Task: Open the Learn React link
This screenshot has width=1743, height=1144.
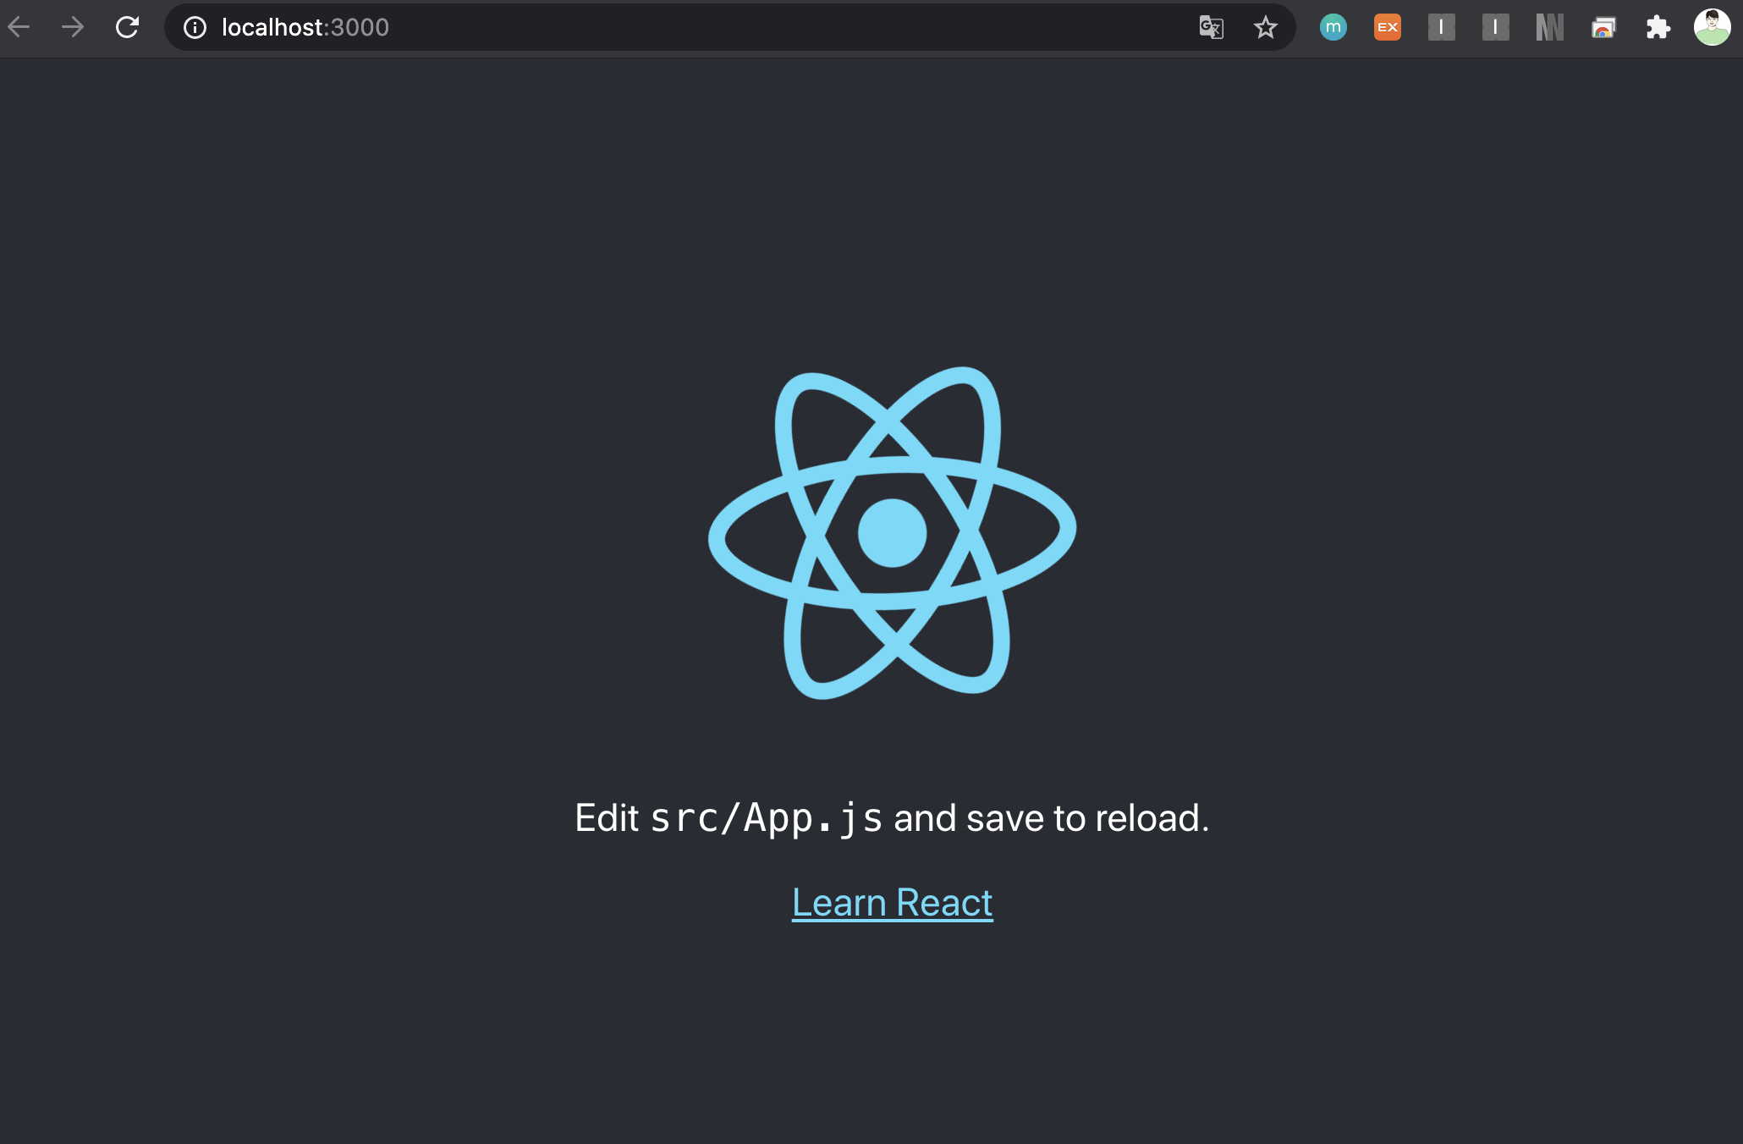Action: [x=892, y=903]
